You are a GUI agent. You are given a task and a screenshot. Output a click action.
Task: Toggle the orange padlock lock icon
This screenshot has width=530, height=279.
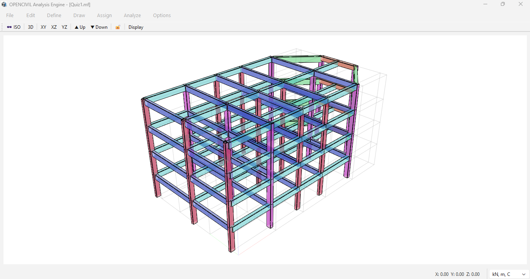point(118,27)
